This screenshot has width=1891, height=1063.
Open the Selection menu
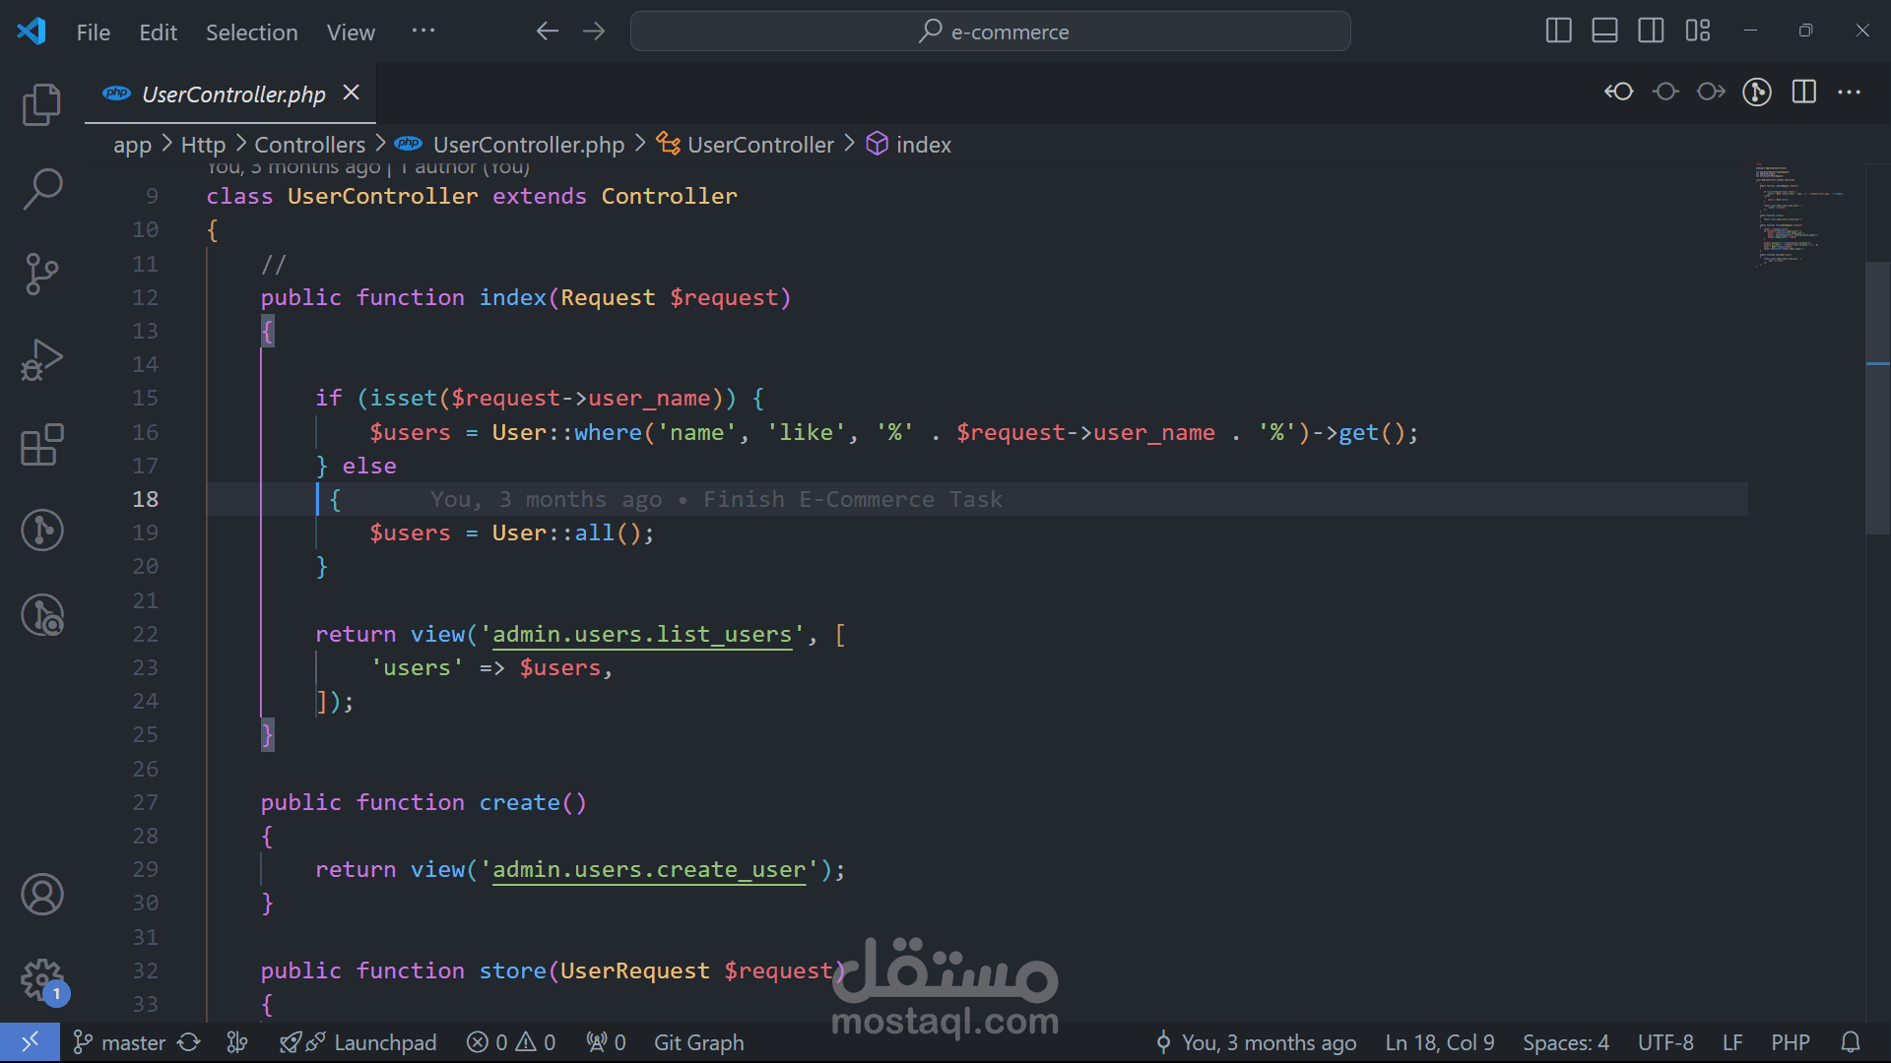click(251, 32)
